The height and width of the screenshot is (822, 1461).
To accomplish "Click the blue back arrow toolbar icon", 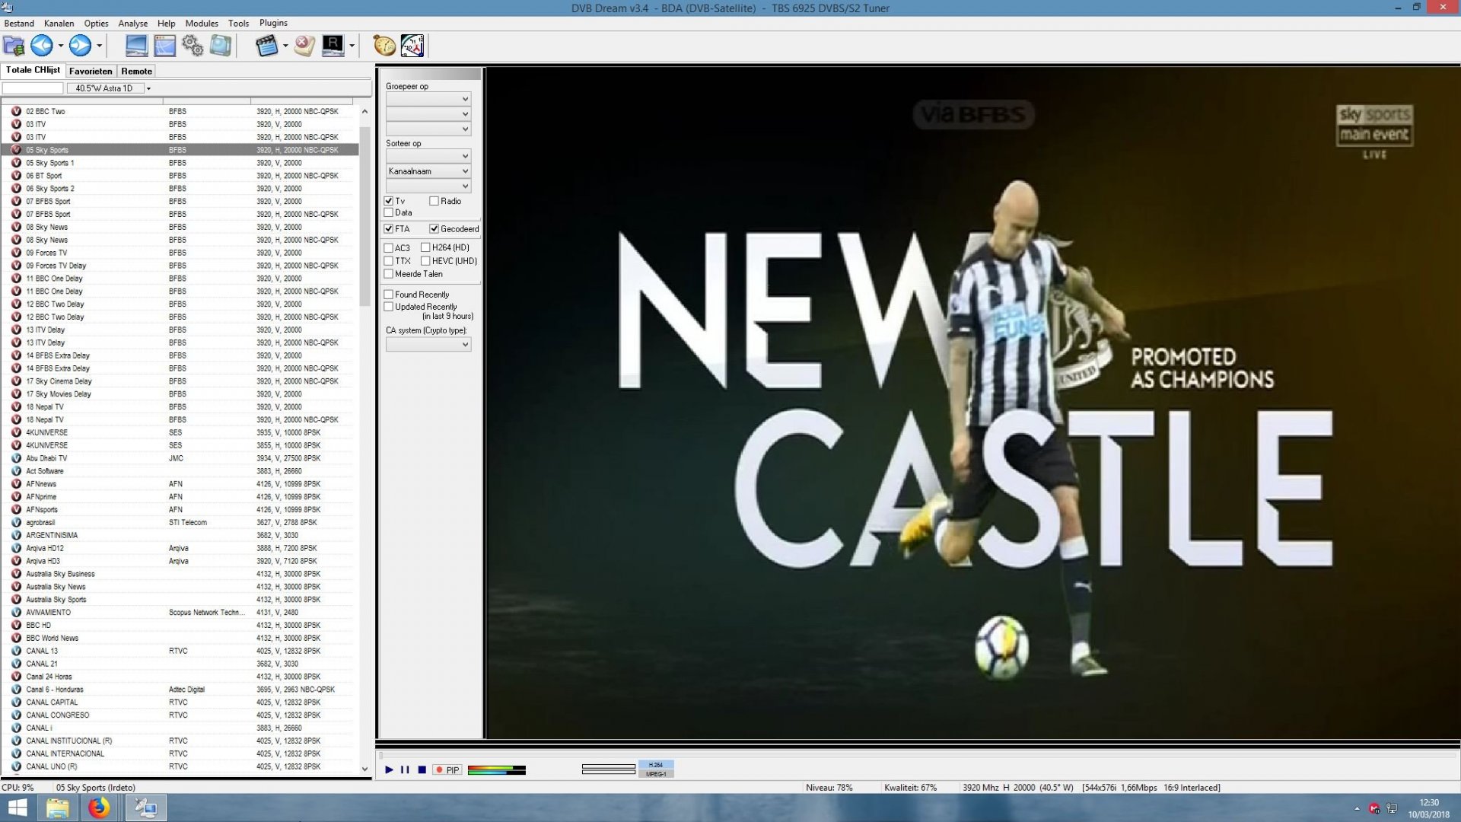I will coord(42,46).
